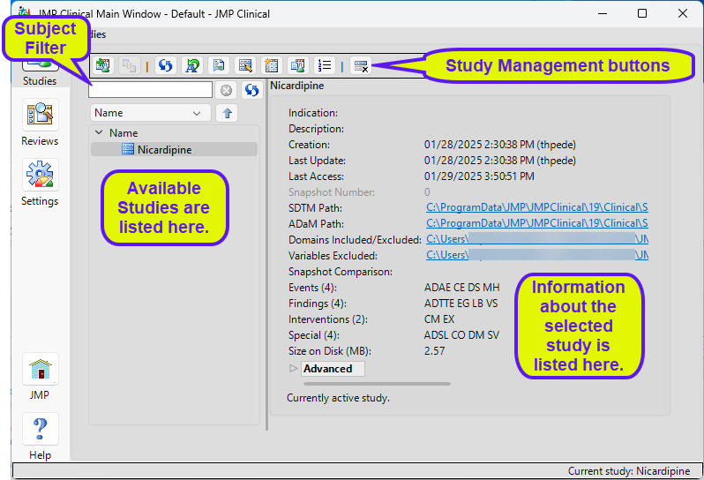Select the Nicardipine study in the list
The height and width of the screenshot is (480, 704).
pos(164,150)
